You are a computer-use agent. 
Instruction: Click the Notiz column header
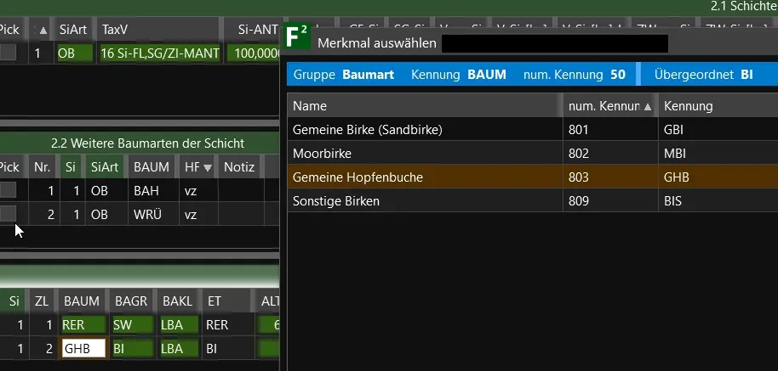pos(239,167)
